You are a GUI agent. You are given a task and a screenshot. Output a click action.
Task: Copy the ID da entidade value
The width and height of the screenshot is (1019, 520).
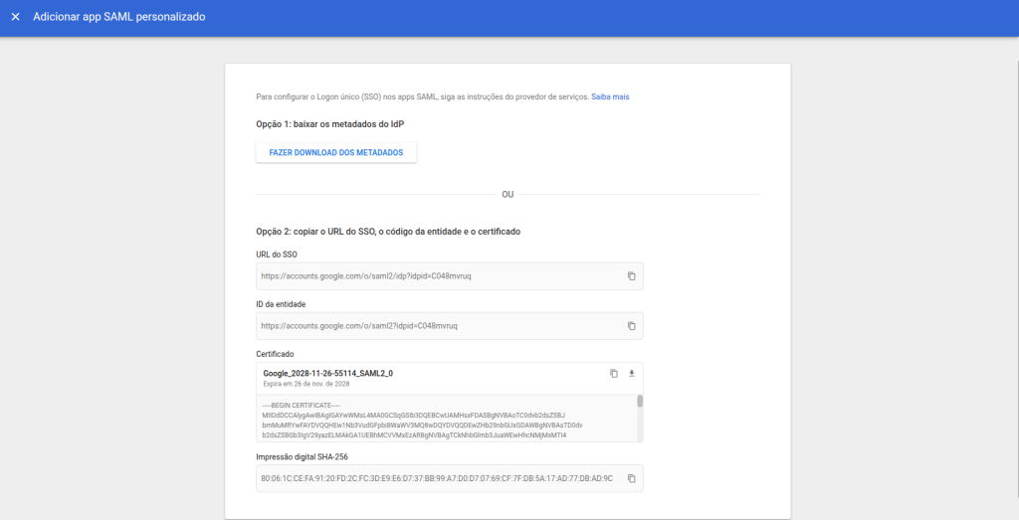click(x=631, y=325)
